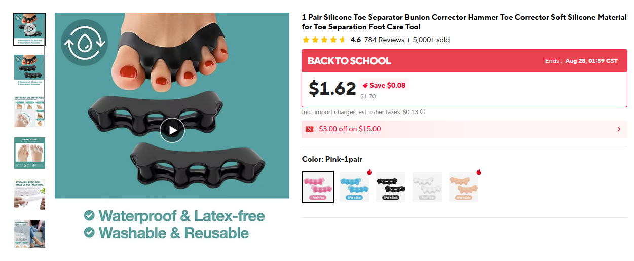Click the star rating icons

click(x=323, y=40)
